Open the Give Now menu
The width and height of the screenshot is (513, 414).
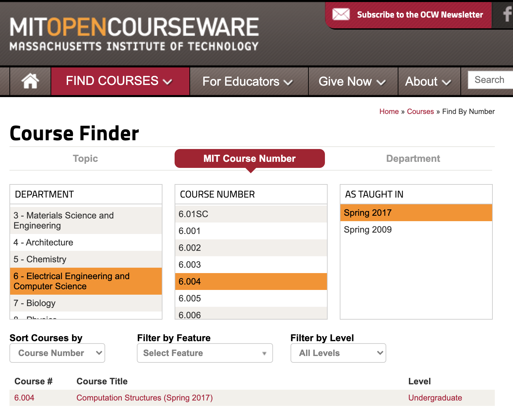pyautogui.click(x=353, y=81)
